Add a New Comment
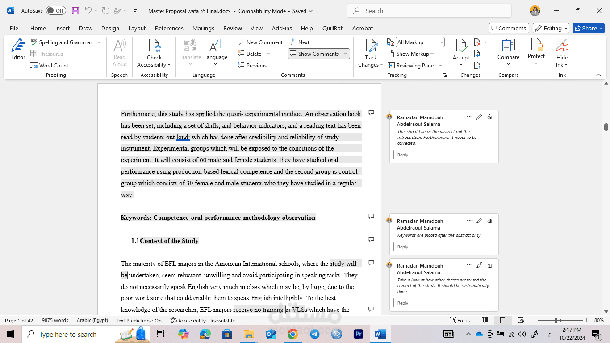This screenshot has height=343, width=610. [260, 42]
